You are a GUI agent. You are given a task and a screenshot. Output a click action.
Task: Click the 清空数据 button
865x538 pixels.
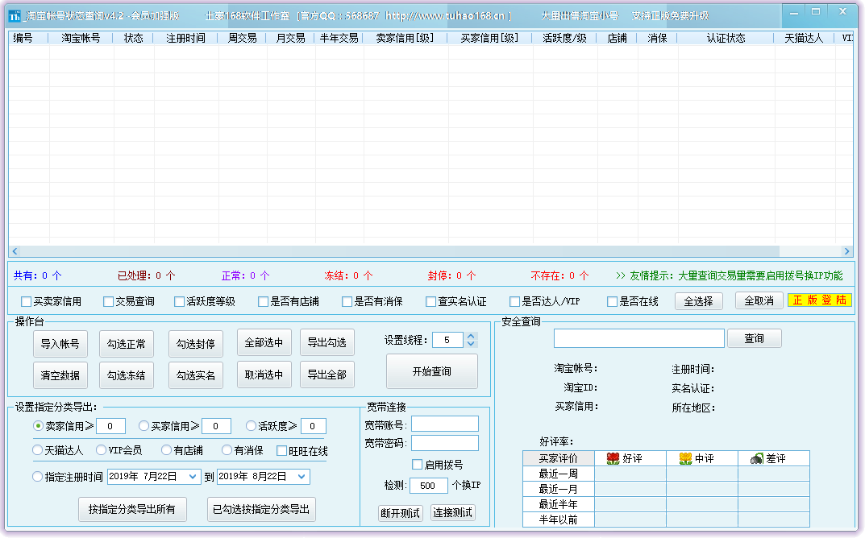pos(60,375)
